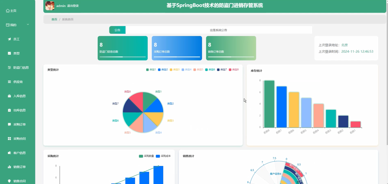Collapse the 我的 sidebar section
388x184 pixels.
[x=28, y=25]
